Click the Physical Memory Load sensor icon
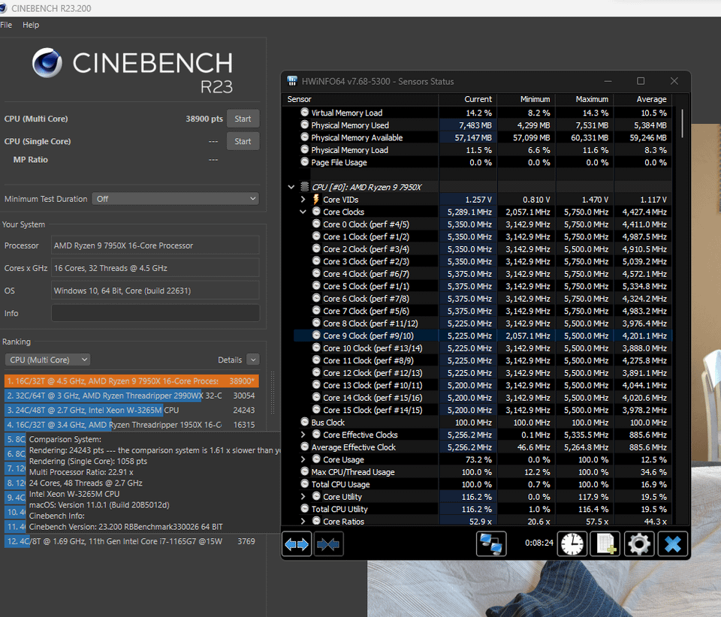Image resolution: width=721 pixels, height=617 pixels. (304, 149)
